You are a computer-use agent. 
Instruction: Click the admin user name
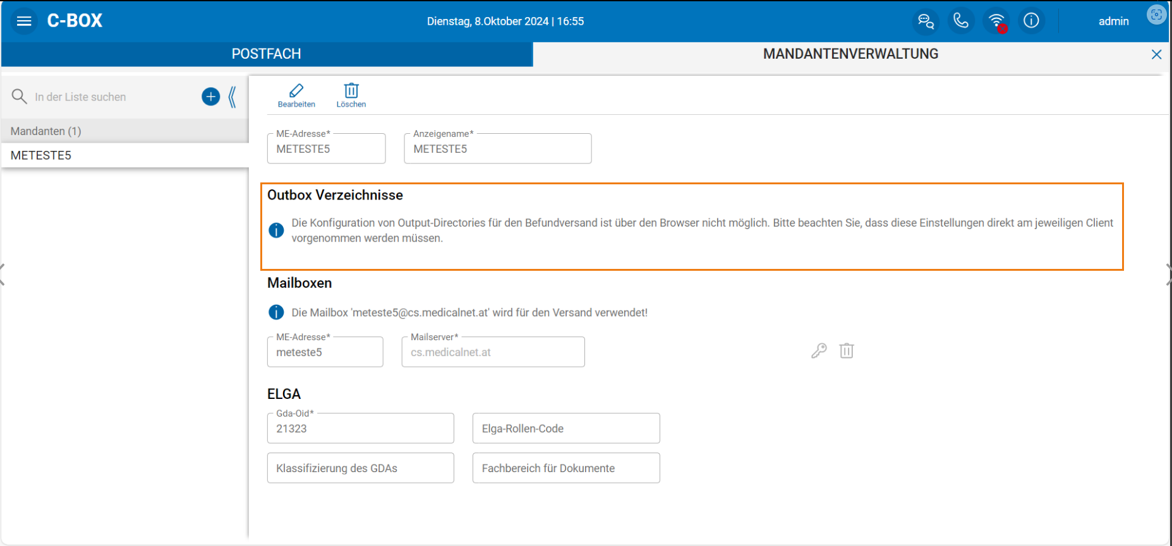point(1113,21)
